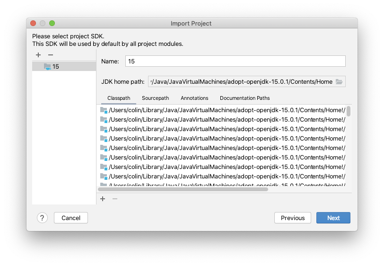Go back with Previous button

(x=293, y=218)
